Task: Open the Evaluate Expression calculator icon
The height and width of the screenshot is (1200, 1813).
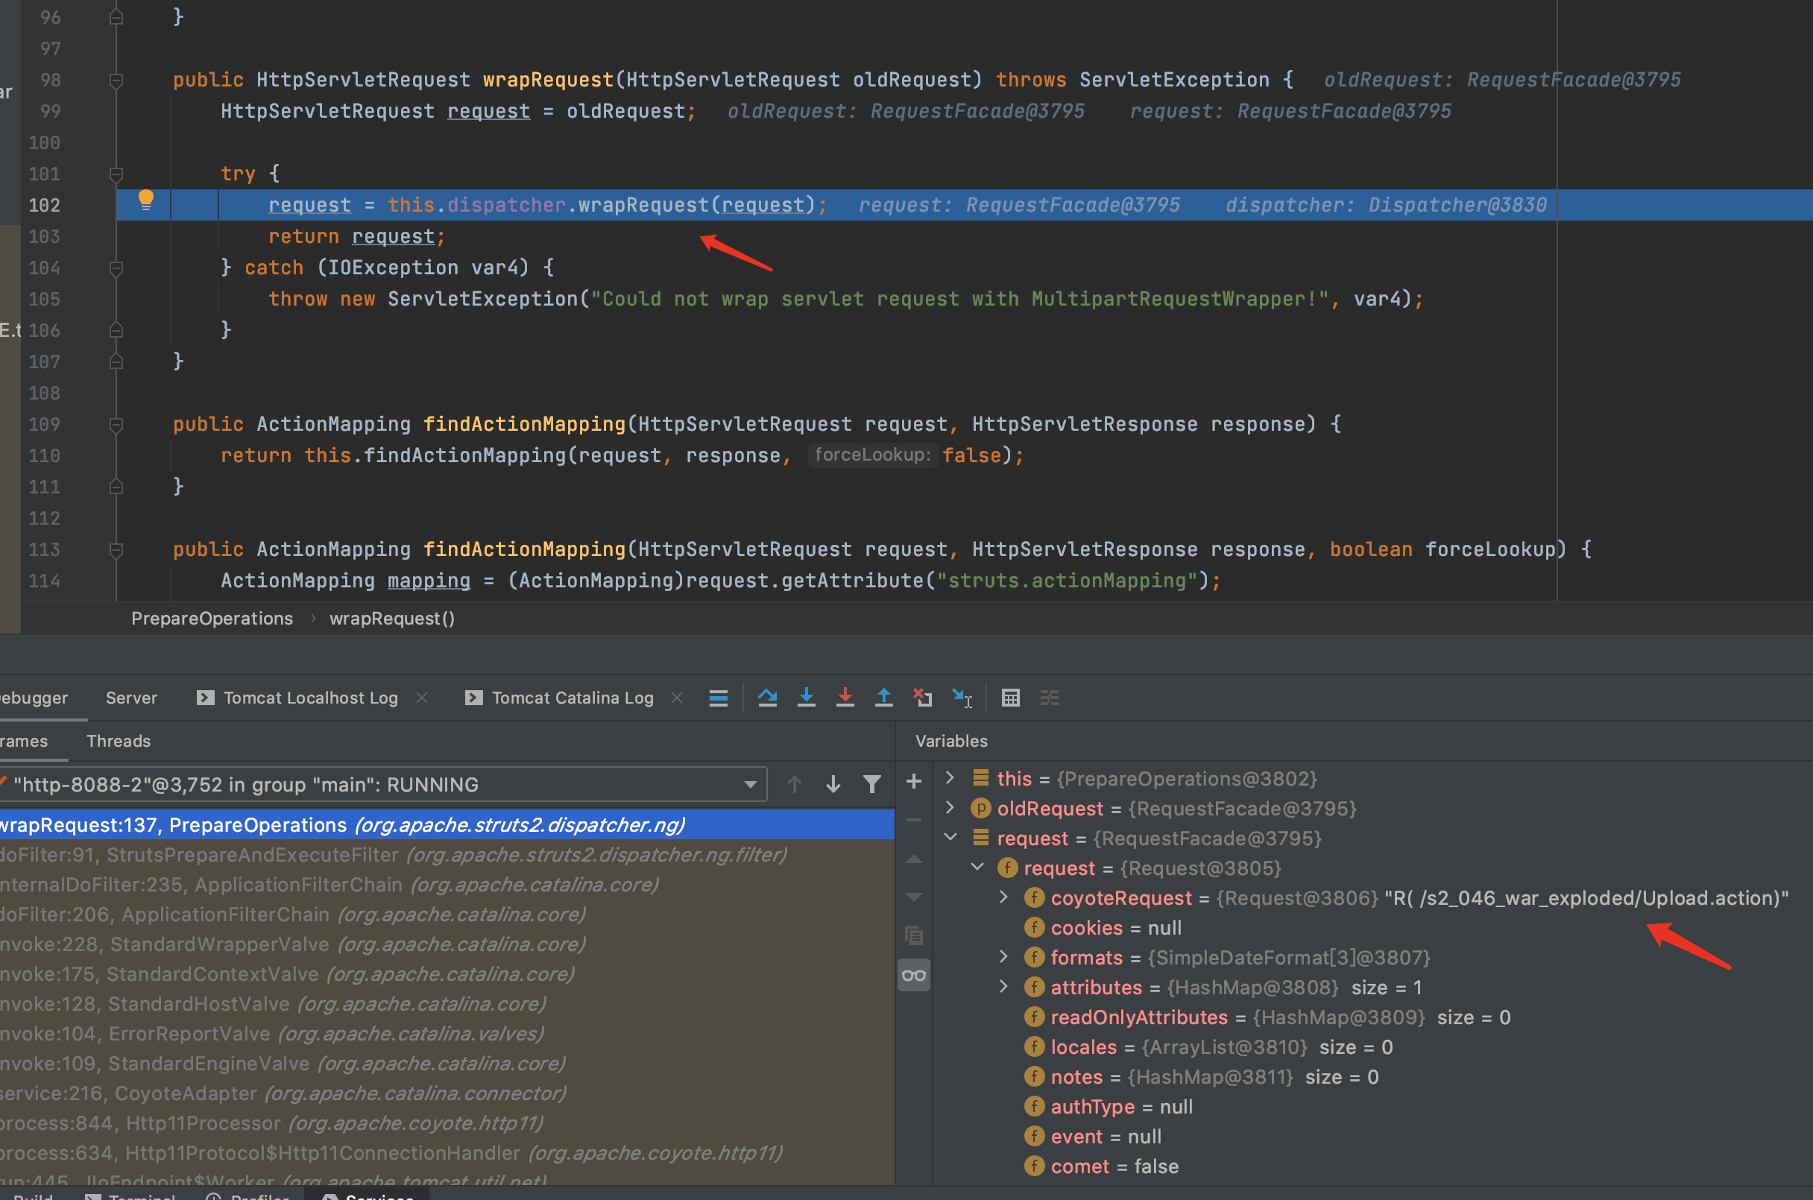Action: point(1010,697)
